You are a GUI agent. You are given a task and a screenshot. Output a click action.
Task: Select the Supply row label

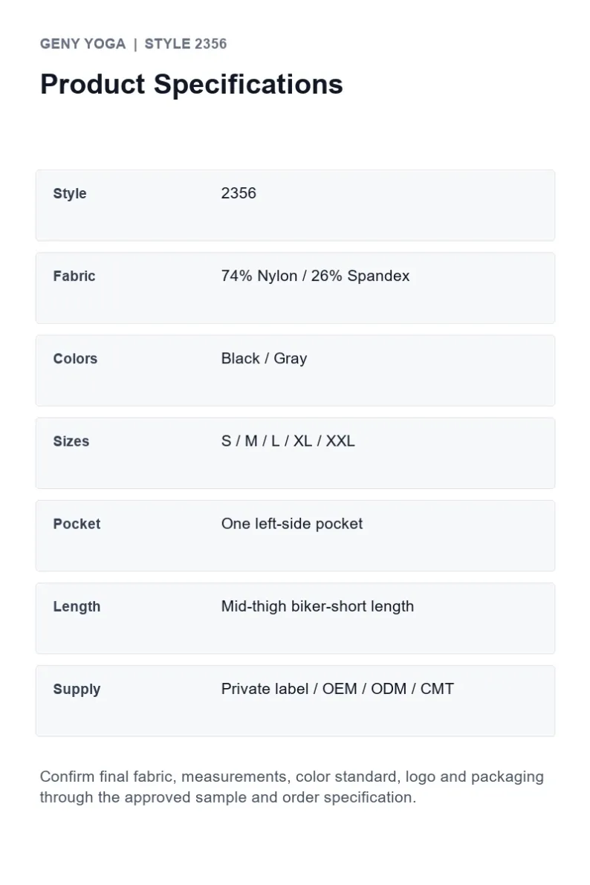[77, 689]
